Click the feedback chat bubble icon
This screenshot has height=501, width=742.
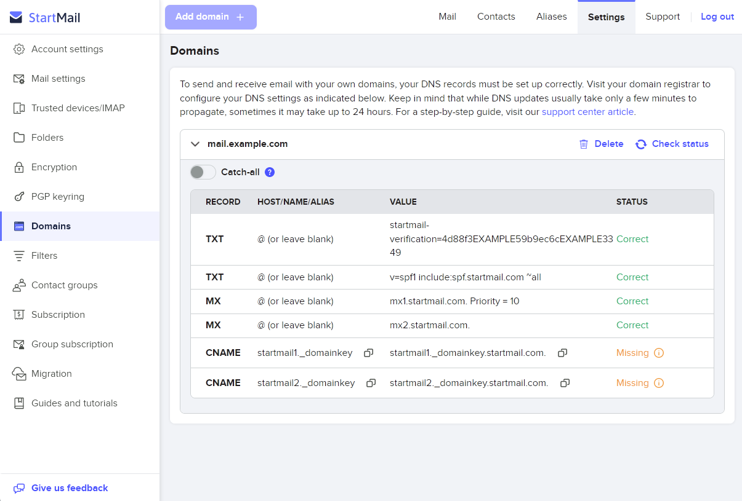19,488
